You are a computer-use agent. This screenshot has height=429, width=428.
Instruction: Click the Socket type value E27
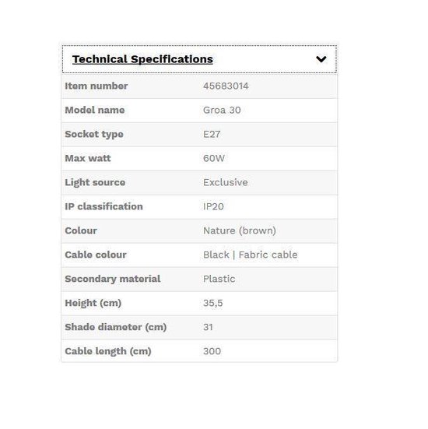click(x=212, y=135)
